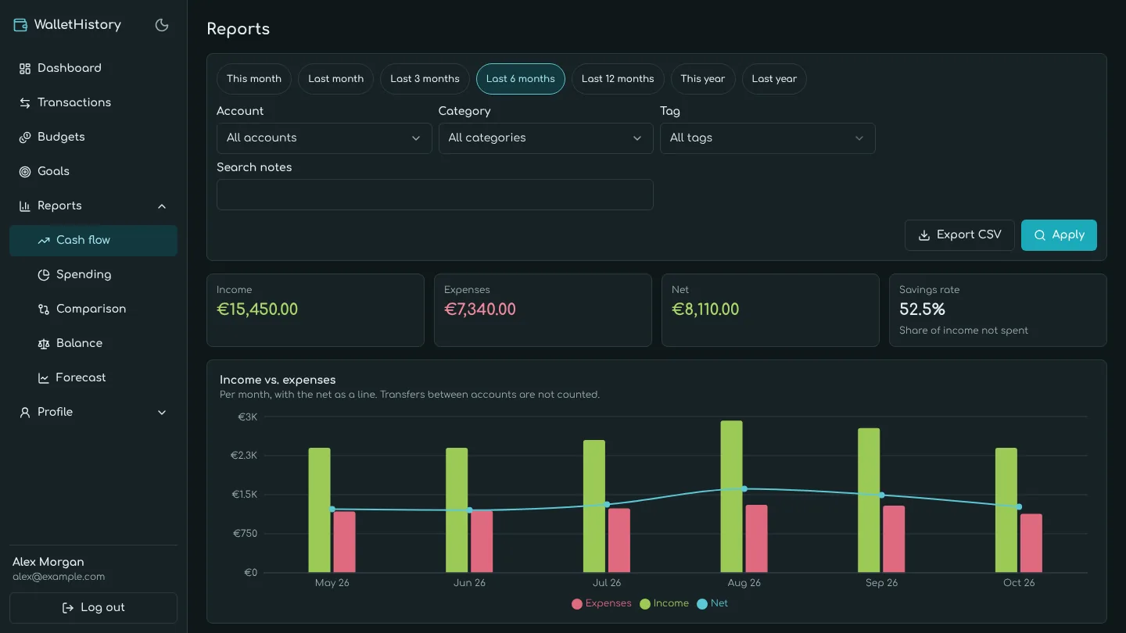Collapse the Reports sidebar section chevron
The image size is (1126, 633).
(162, 206)
